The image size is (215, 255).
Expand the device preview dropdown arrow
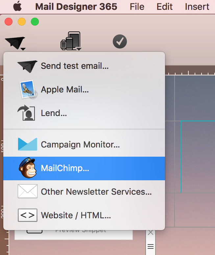click(x=79, y=49)
